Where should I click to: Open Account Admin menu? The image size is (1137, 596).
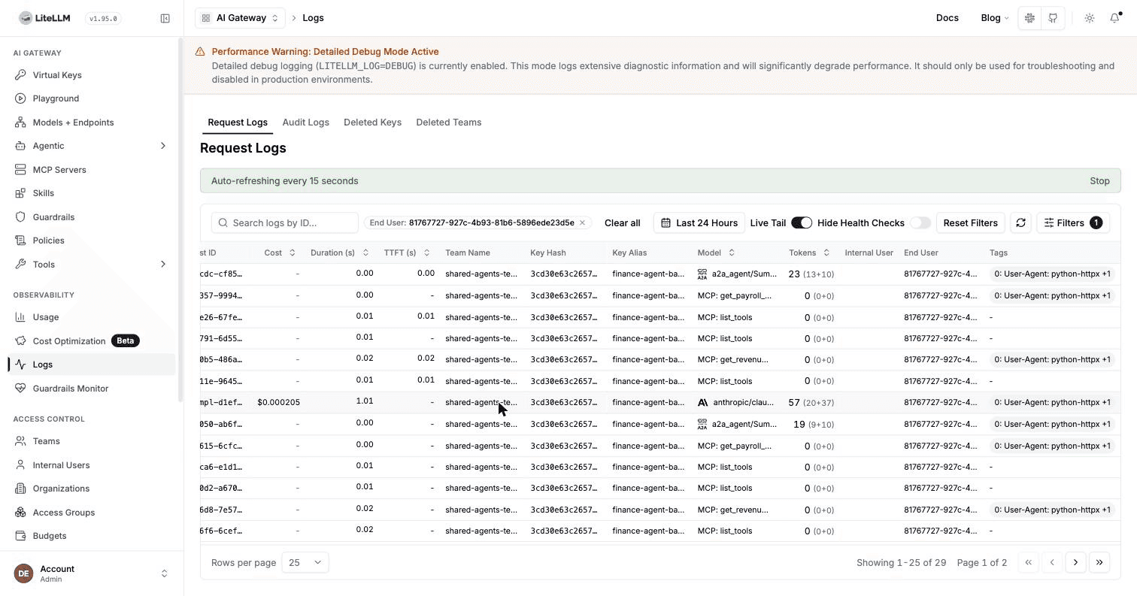coord(92,573)
